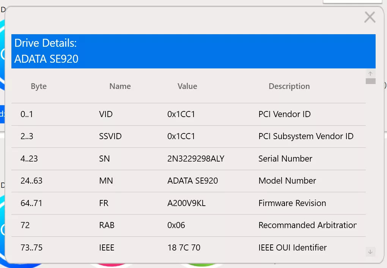The width and height of the screenshot is (387, 268).
Task: Click the scrollbar thumb in details list
Action: pos(370,81)
